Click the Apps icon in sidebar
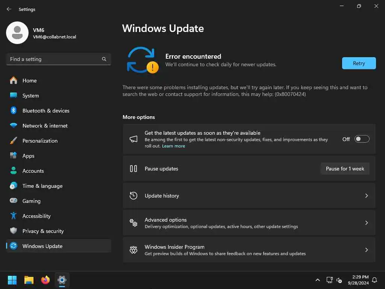Screen dimensions: 385x289 [x=14, y=155]
